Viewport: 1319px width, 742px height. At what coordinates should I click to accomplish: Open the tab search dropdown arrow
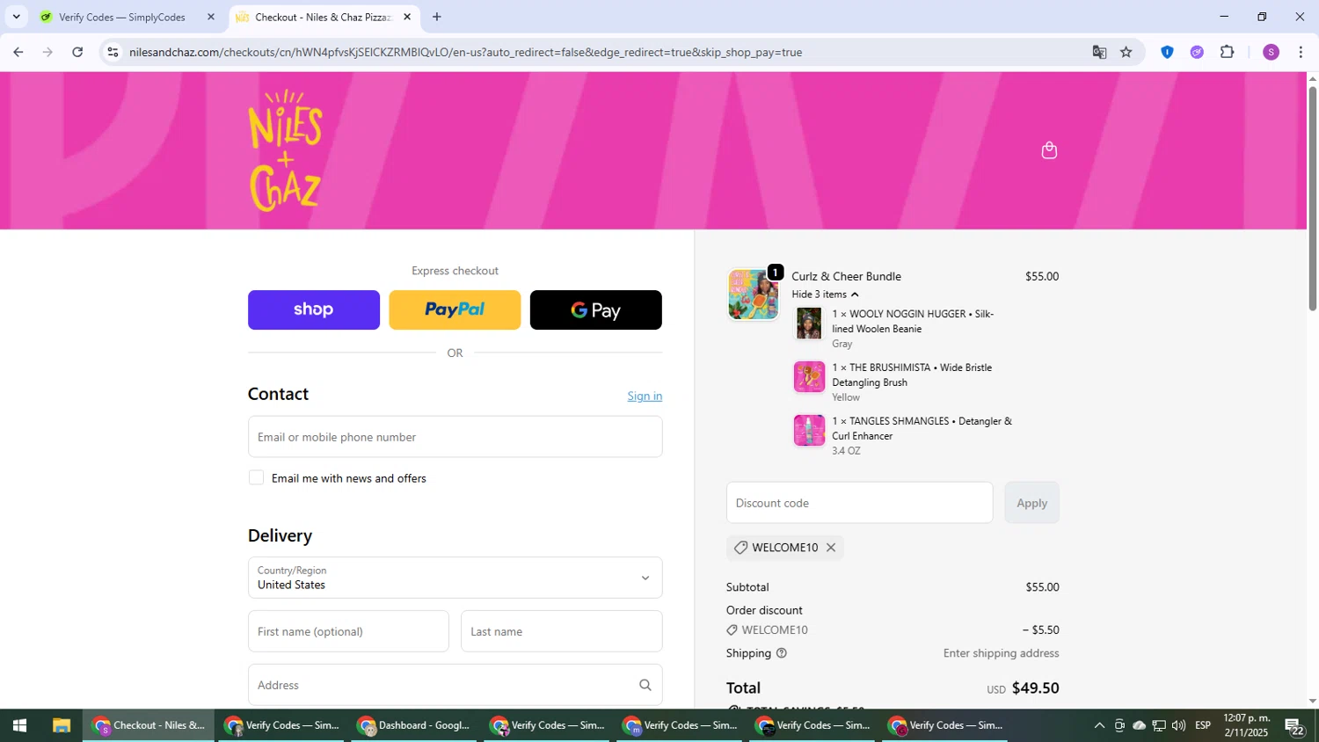click(x=16, y=17)
